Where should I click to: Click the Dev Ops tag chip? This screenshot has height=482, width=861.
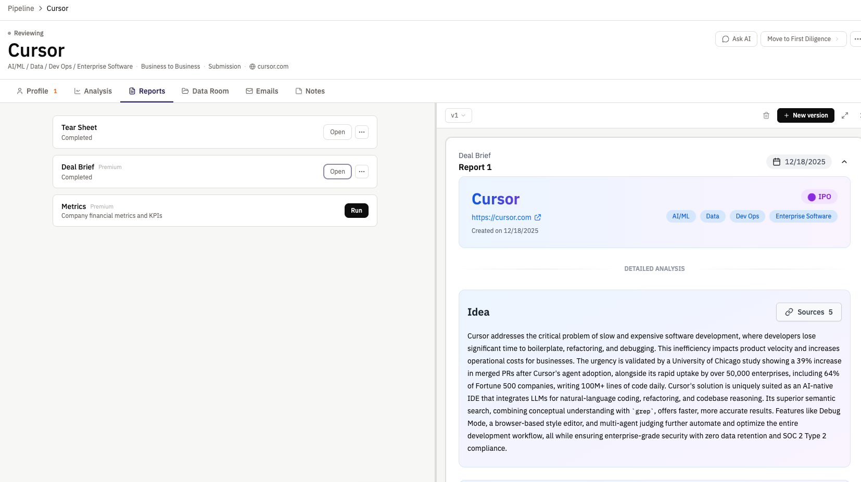[x=747, y=216]
